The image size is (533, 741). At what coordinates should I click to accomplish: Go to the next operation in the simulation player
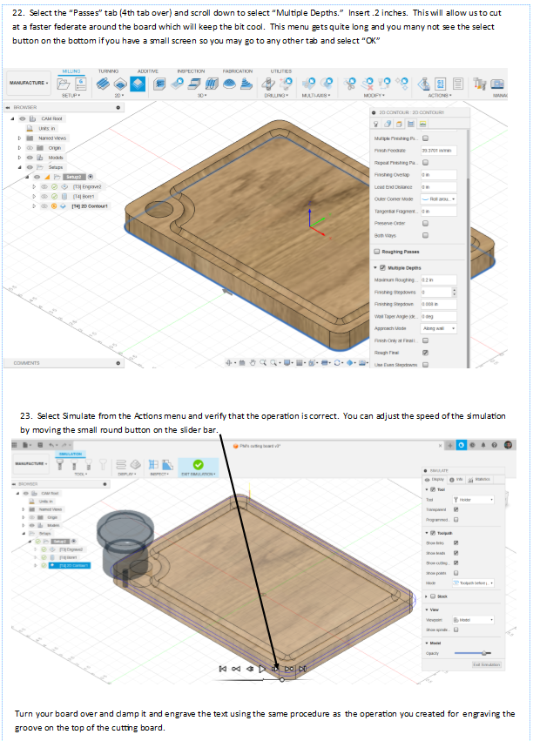pyautogui.click(x=289, y=669)
